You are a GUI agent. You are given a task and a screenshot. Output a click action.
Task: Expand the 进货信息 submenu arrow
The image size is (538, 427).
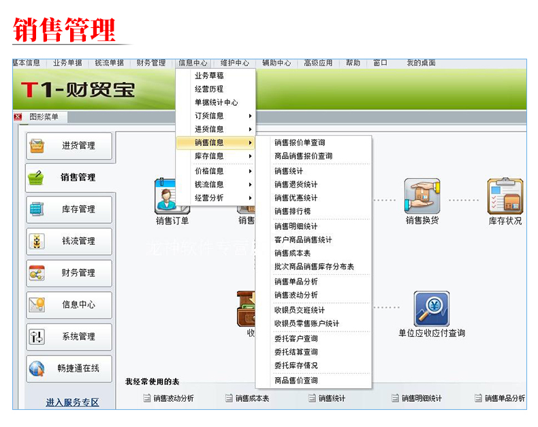(250, 130)
